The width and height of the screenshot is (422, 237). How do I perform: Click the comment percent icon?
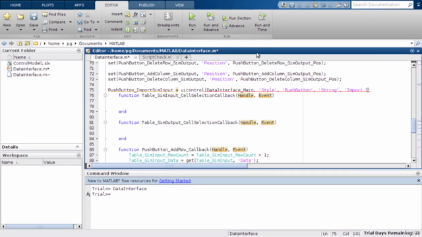click(127, 22)
